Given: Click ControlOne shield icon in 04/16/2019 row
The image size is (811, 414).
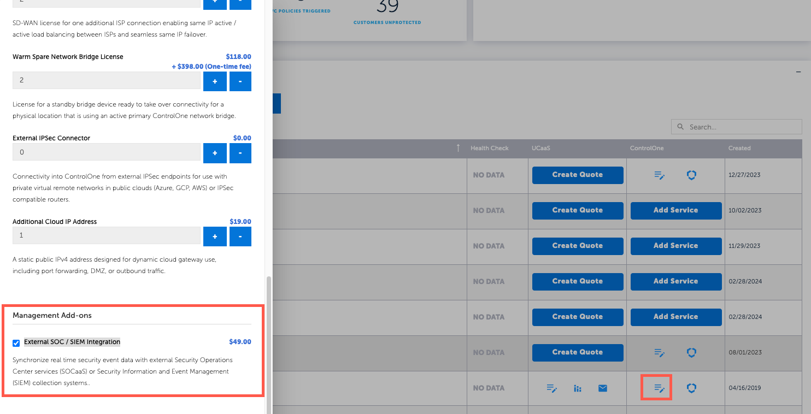Looking at the screenshot, I should click(691, 388).
